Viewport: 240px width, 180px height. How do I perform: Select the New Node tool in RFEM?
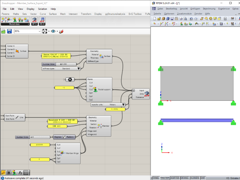point(154,24)
